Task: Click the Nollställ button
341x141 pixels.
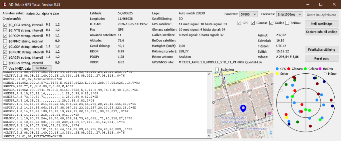Action: [x=42, y=68]
